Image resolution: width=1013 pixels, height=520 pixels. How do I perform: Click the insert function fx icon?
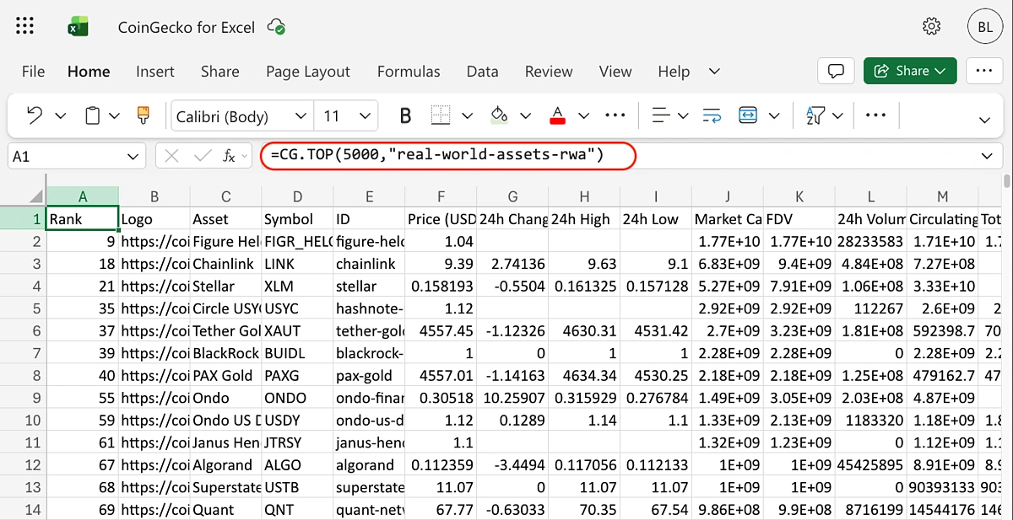tap(229, 156)
